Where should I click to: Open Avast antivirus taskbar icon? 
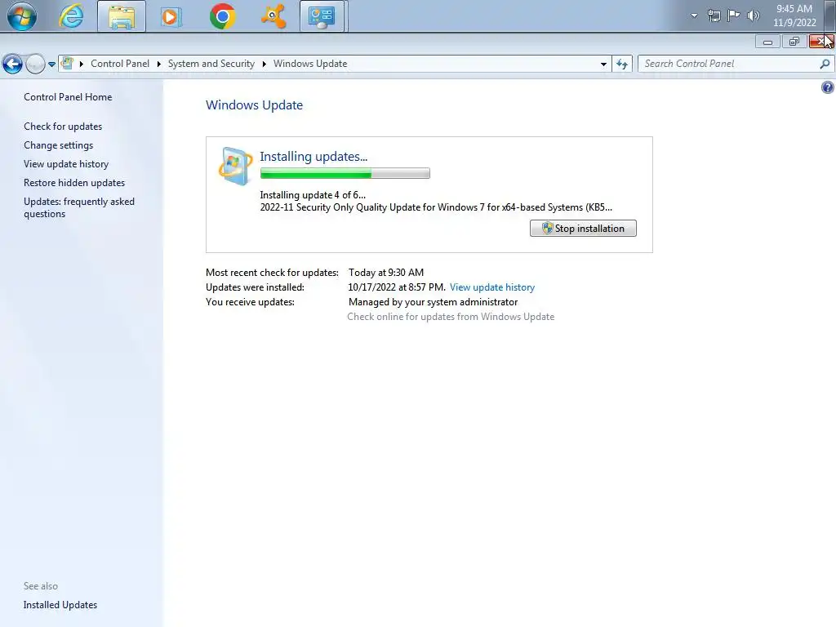click(x=273, y=16)
